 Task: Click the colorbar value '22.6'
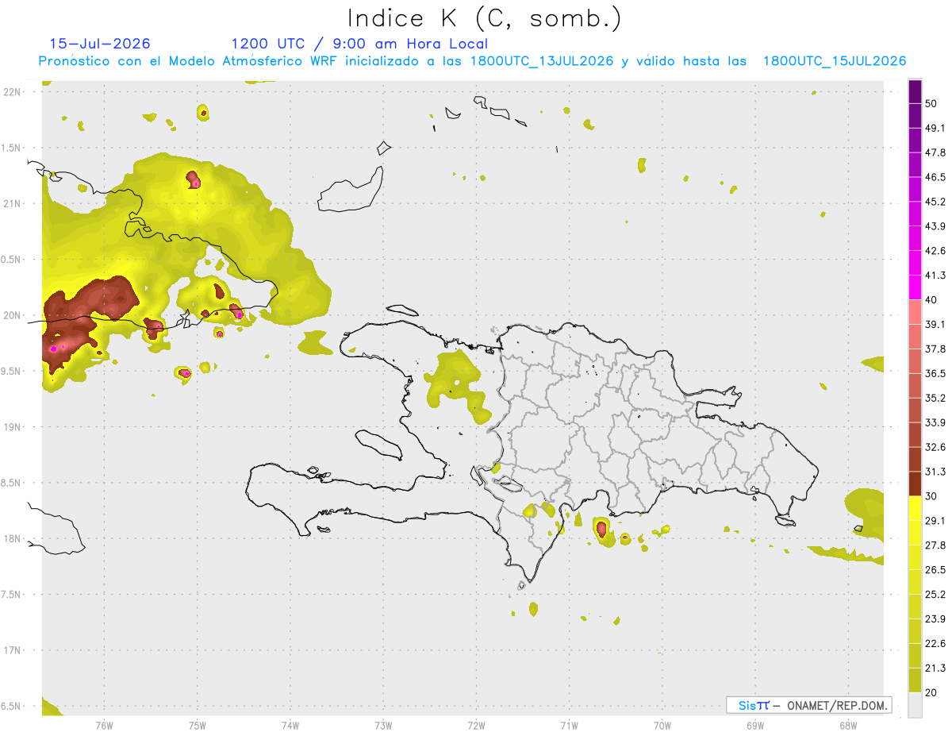coord(935,643)
